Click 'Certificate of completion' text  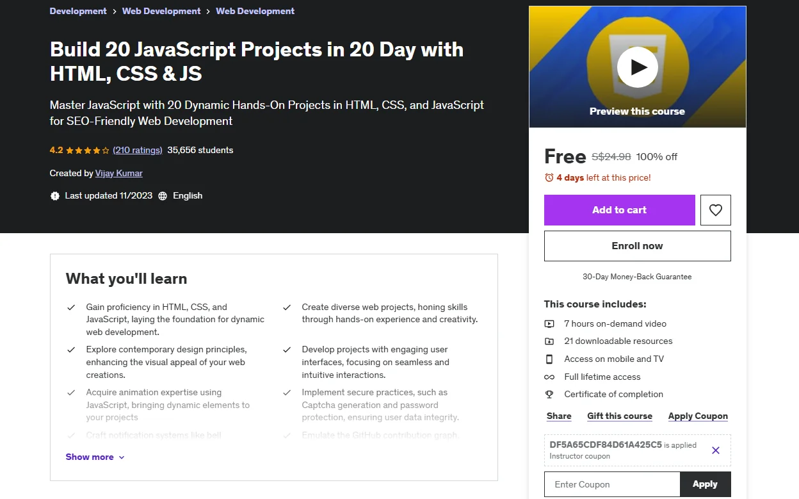coord(613,395)
